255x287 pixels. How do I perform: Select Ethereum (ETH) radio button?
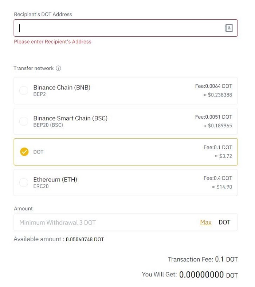[x=24, y=183]
